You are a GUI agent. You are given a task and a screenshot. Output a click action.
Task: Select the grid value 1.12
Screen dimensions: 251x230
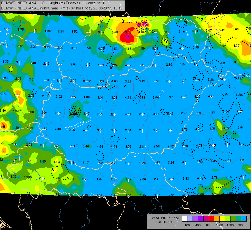[x=87, y=65]
